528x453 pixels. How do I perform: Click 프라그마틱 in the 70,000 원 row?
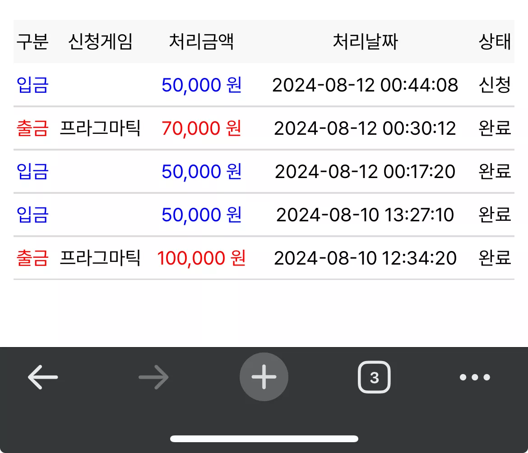click(x=100, y=128)
